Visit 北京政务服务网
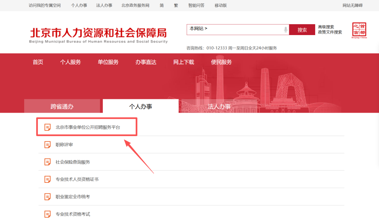 135,5
